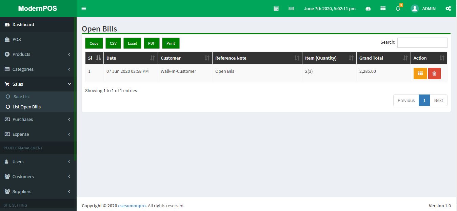The width and height of the screenshot is (457, 211).
Task: Click the ADMIN username label
Action: [429, 8]
